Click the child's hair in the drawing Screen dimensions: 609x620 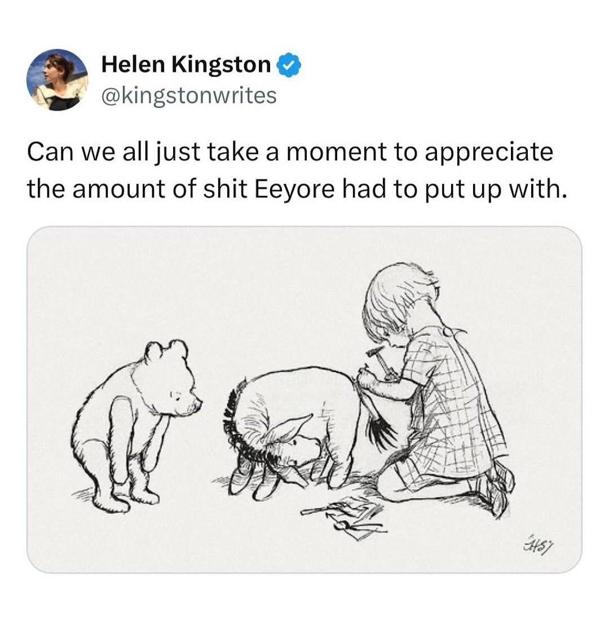(395, 299)
